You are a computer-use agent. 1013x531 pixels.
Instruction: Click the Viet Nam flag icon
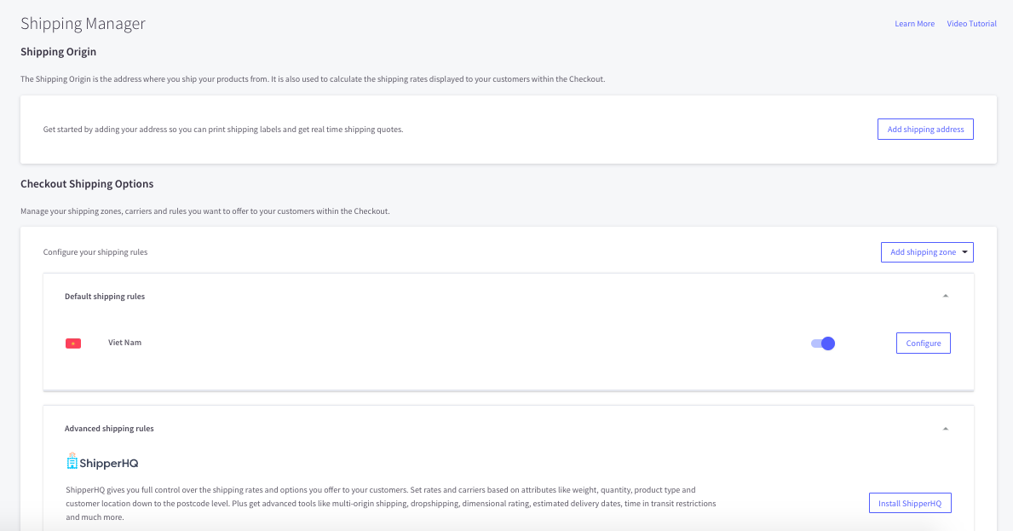click(x=73, y=343)
